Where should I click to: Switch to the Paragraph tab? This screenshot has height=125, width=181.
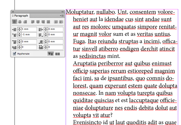pyautogui.click(x=21, y=16)
